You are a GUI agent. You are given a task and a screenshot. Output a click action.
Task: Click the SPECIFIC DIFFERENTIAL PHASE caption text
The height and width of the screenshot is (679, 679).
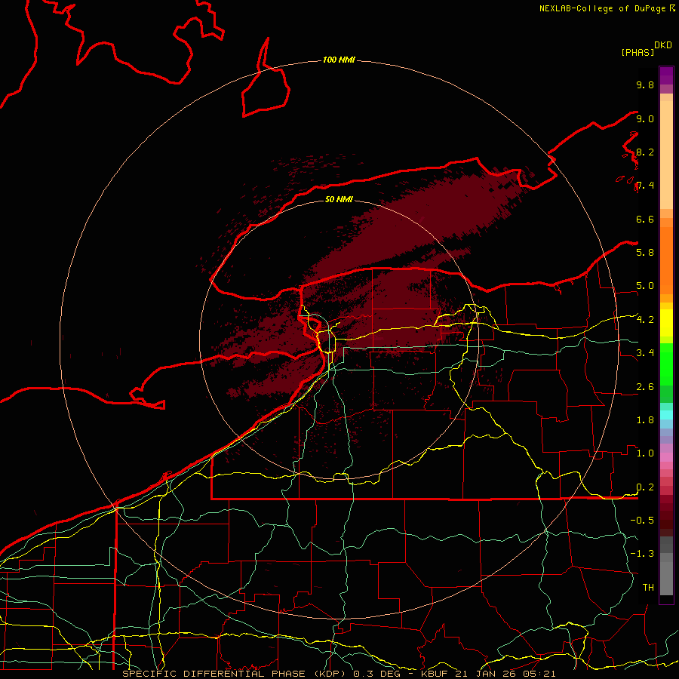coord(214,674)
